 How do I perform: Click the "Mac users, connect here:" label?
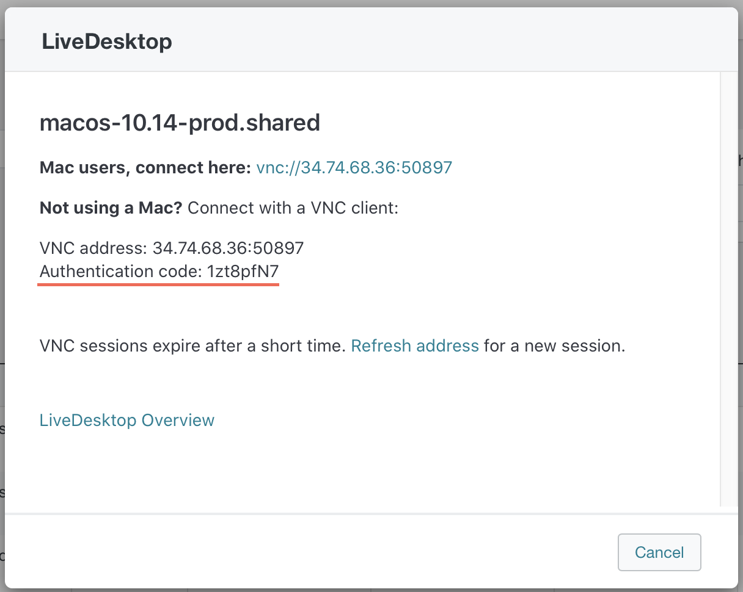point(145,167)
